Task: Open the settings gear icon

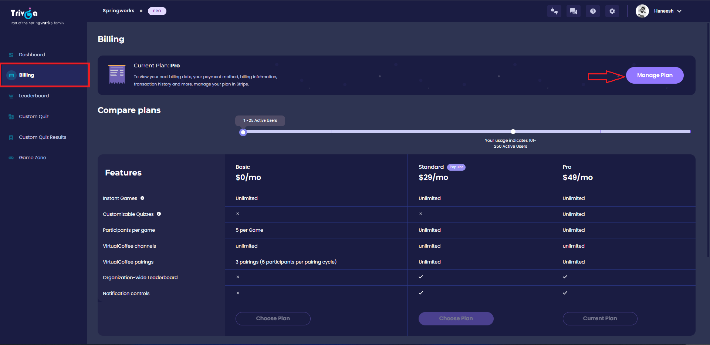Action: point(612,11)
